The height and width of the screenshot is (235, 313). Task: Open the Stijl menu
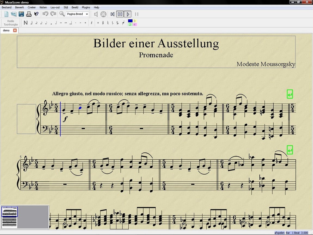[x=66, y=7]
